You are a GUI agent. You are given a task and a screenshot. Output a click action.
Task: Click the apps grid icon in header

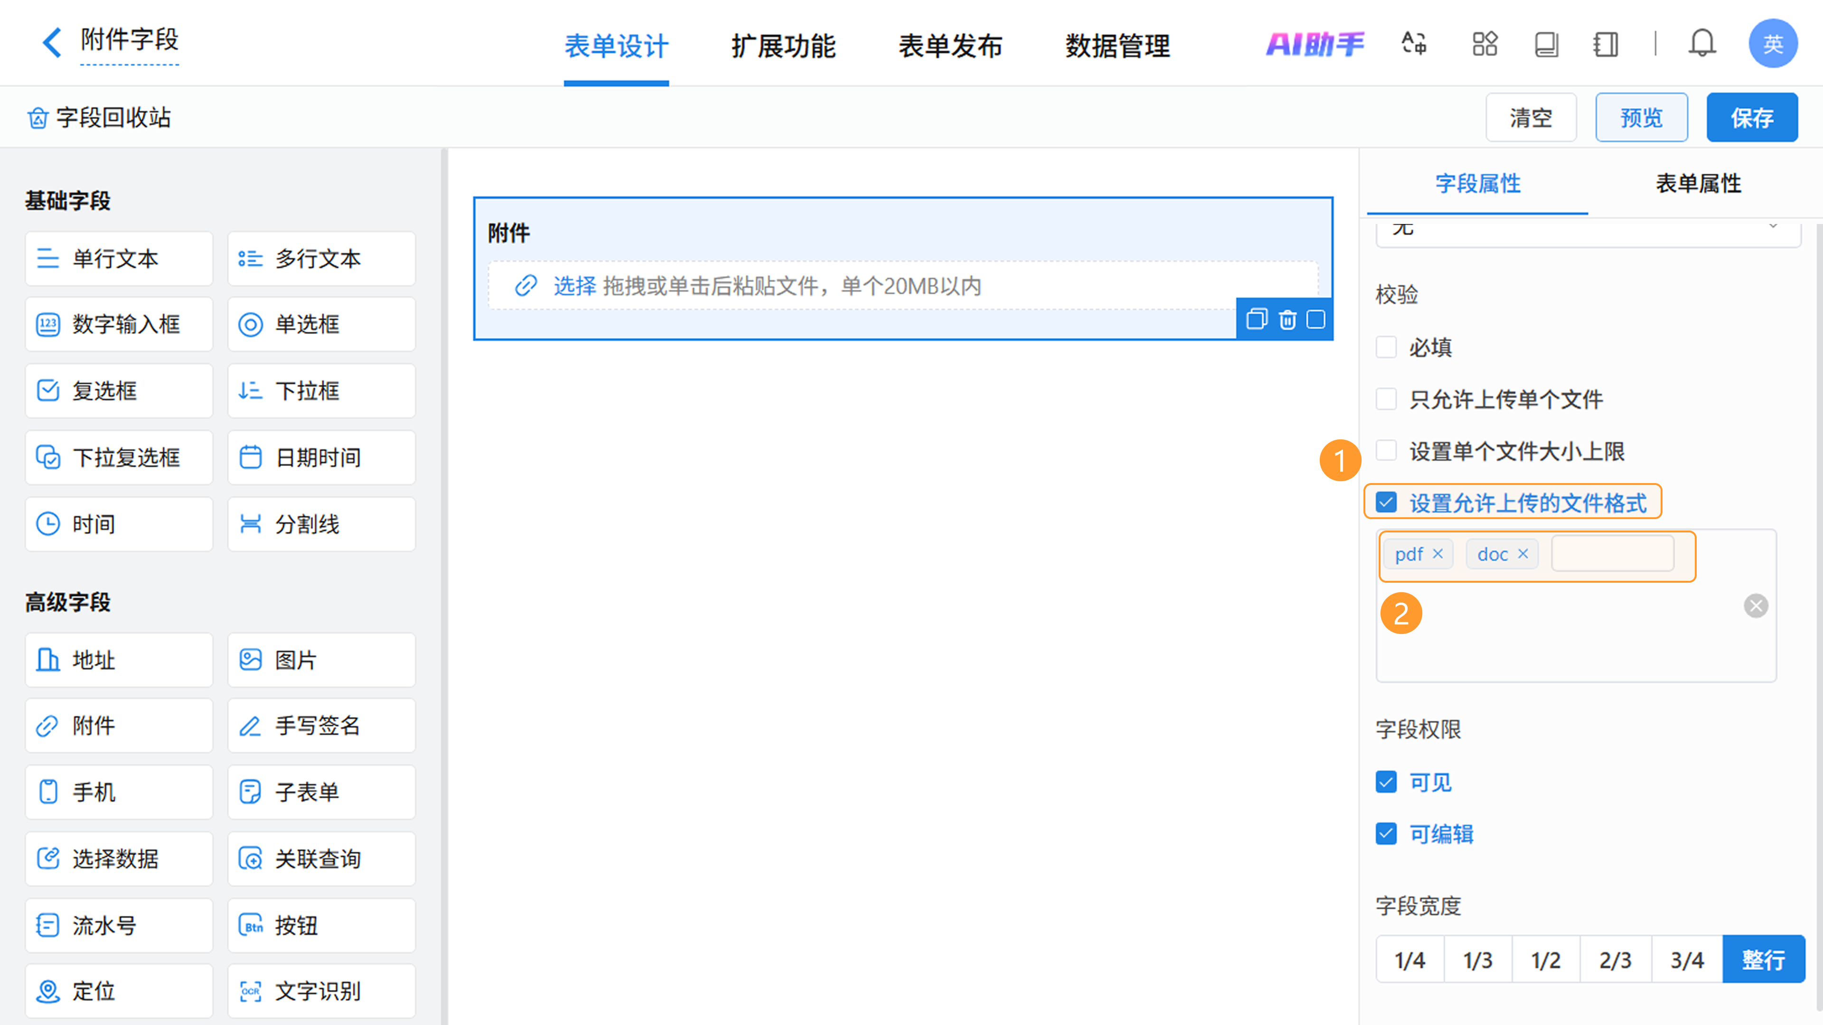(x=1485, y=44)
